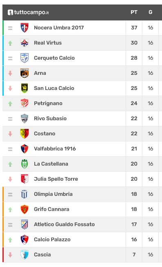The height and width of the screenshot is (267, 162).
Task: Open Cerqueto Calcio crest icon
Action: 25,58
